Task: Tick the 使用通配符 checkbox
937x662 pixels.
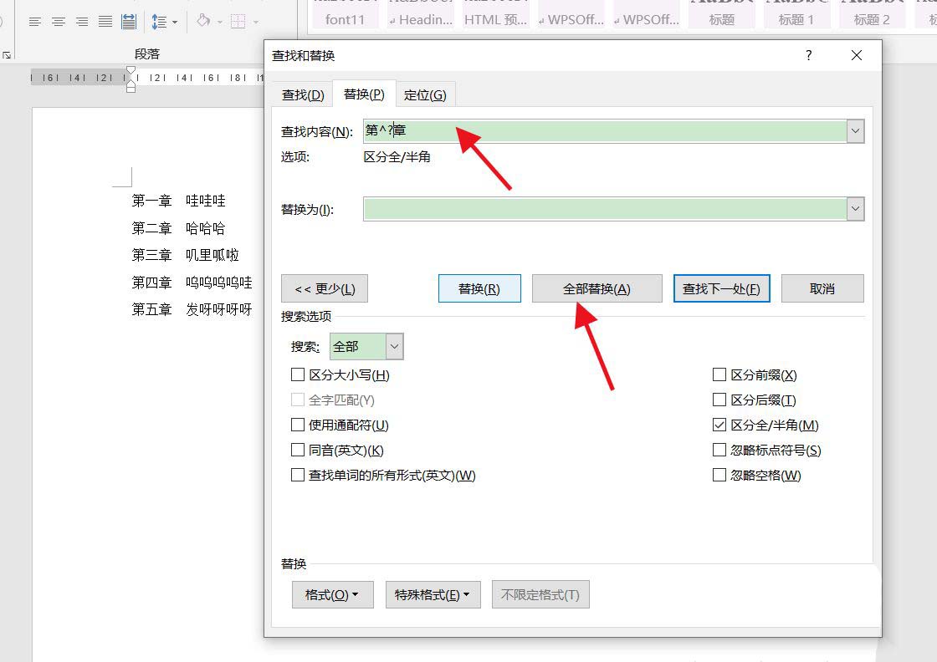Action: pos(298,425)
